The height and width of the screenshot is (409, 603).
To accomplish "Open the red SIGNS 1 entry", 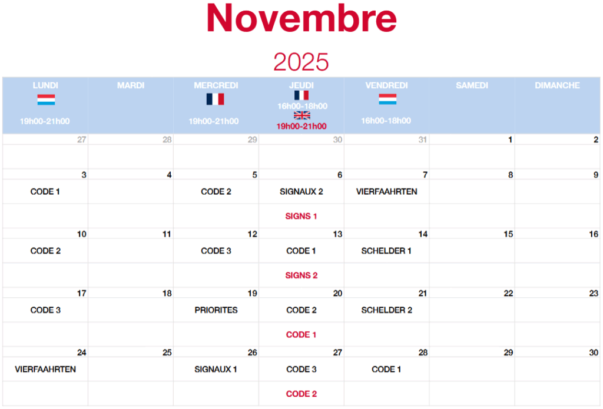I will click(301, 216).
